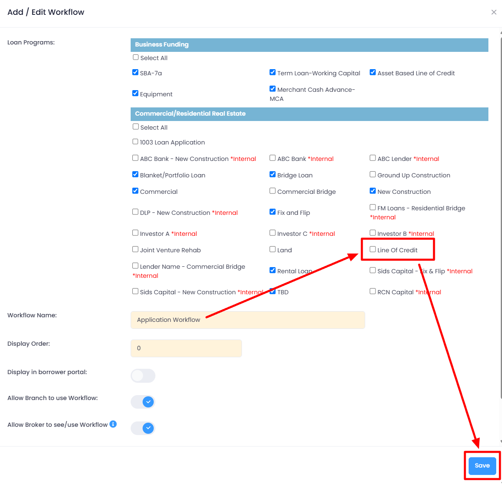Uncheck Bridge Loan
The width and height of the screenshot is (502, 484).
[272, 174]
